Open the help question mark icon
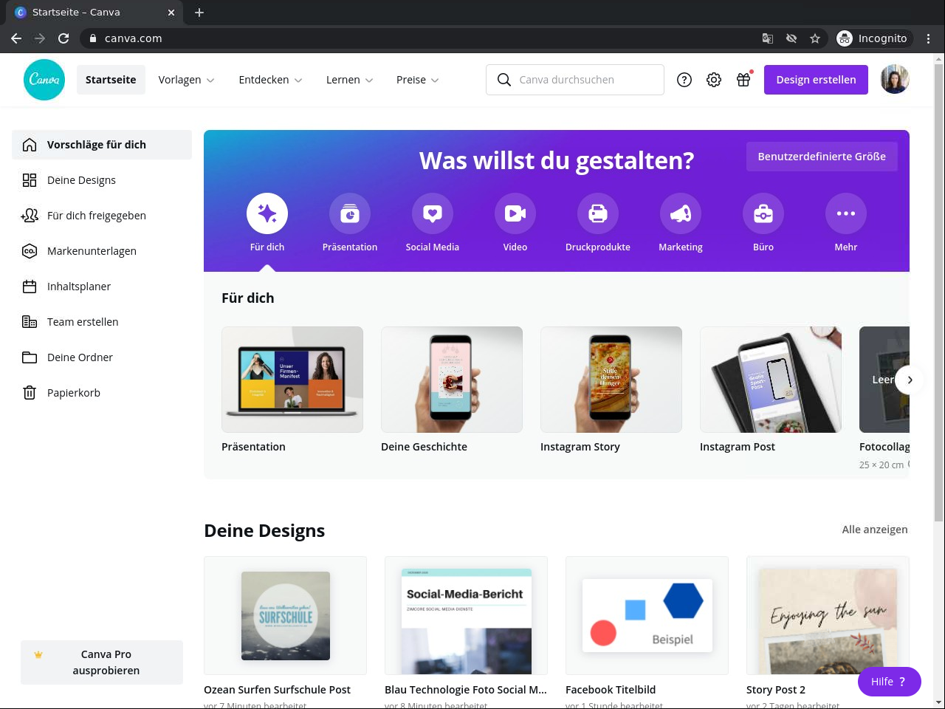 [x=684, y=80]
